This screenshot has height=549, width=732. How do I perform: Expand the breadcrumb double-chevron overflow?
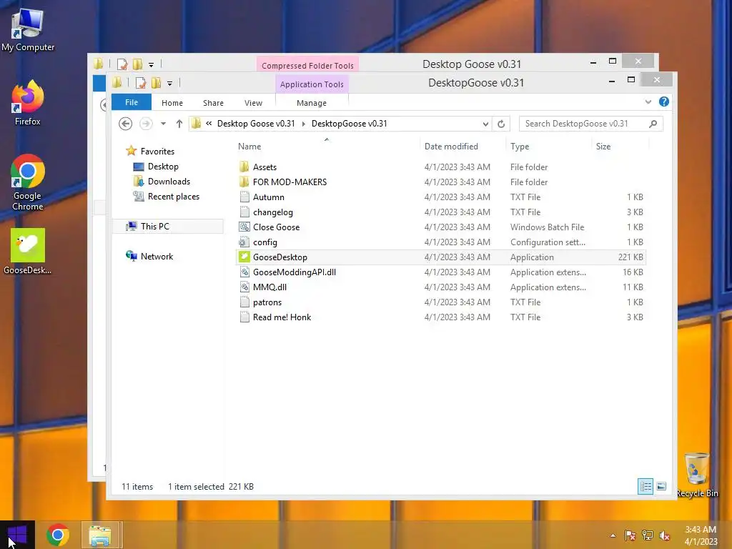pos(209,124)
